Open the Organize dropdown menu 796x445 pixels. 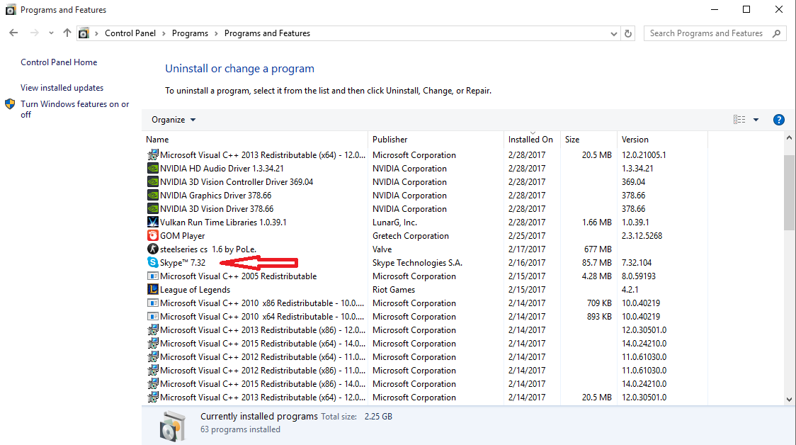click(x=174, y=120)
